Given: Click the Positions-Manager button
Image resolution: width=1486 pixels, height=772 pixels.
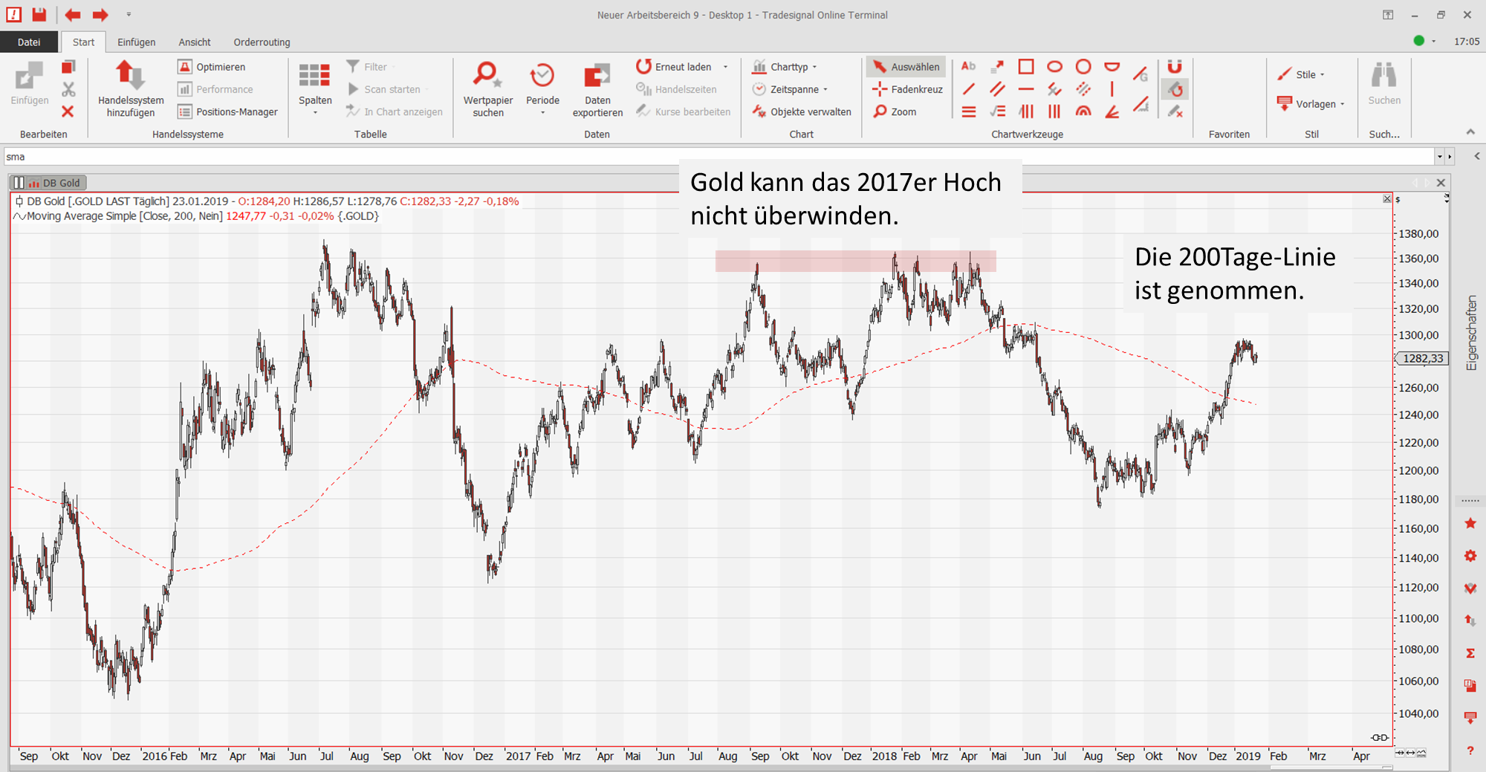Looking at the screenshot, I should (x=228, y=111).
